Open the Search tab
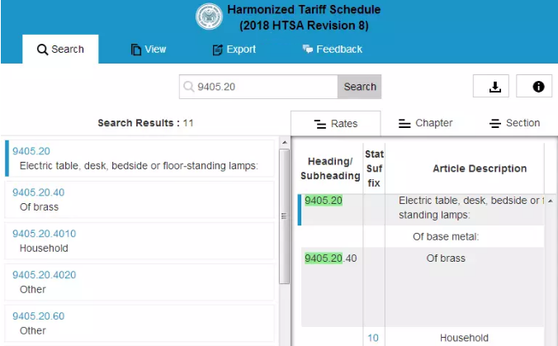The height and width of the screenshot is (346, 558). tap(60, 50)
